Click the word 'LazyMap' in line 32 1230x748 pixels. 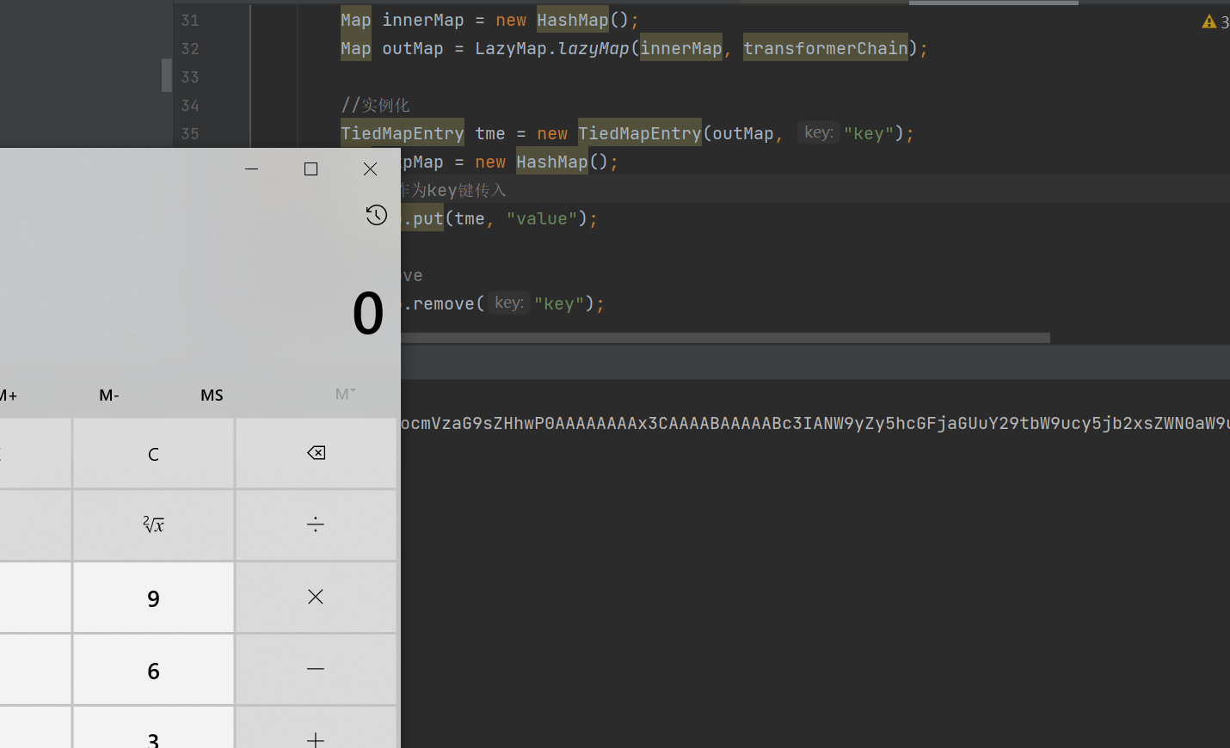[511, 48]
